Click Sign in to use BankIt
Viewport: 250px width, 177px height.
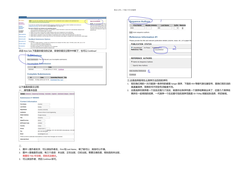point(95,21)
